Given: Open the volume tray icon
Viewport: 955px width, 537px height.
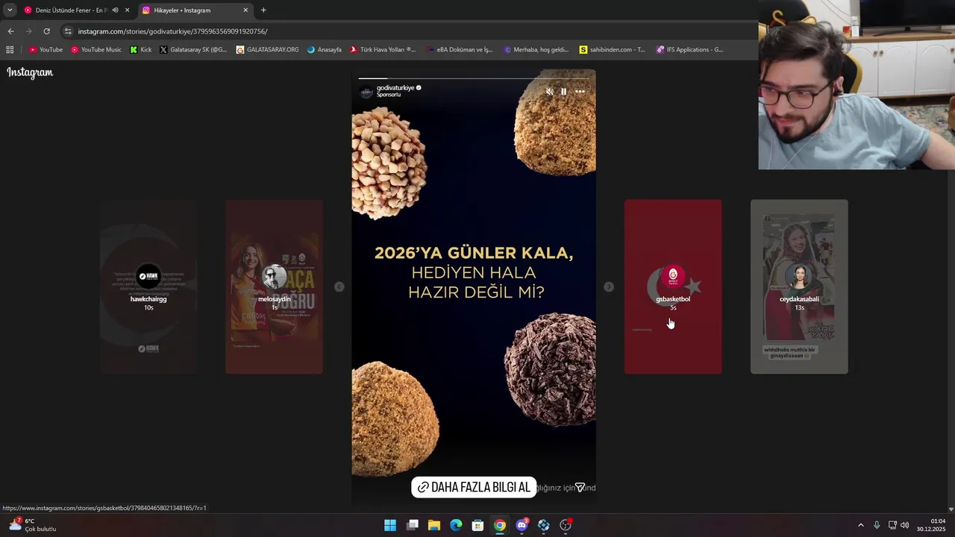Looking at the screenshot, I should tap(905, 525).
